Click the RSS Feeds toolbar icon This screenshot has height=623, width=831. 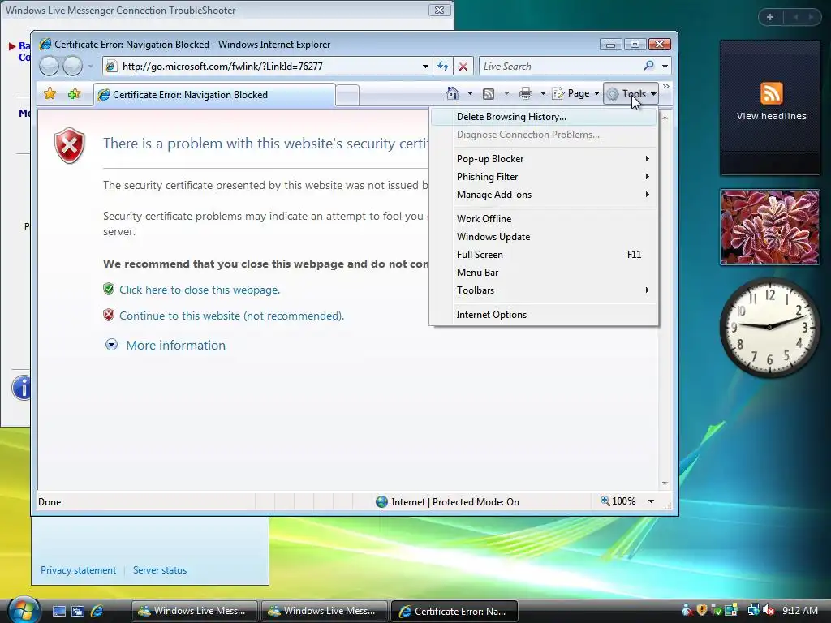tap(489, 94)
